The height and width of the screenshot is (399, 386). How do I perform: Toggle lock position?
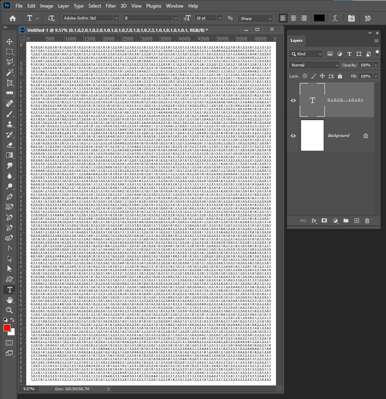322,76
